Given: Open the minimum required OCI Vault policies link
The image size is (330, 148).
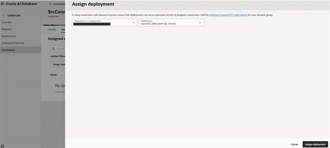Looking at the screenshot, I should coord(228,15).
